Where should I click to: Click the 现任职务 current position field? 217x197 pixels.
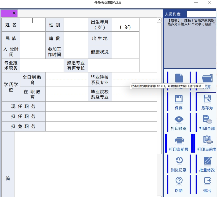(x=101, y=107)
